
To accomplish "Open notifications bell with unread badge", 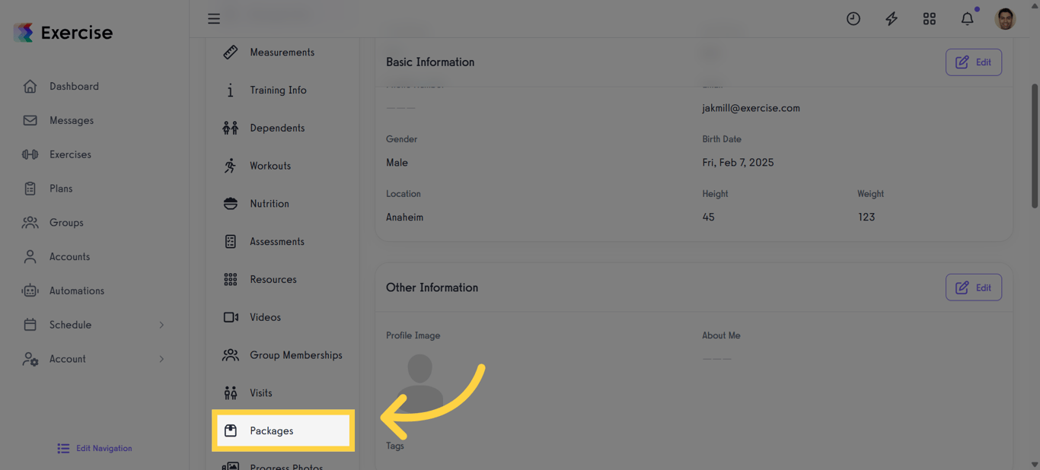I will [967, 18].
